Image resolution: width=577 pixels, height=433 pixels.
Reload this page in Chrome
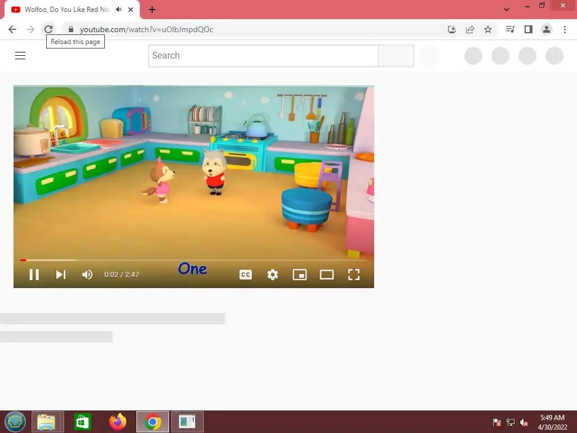48,29
